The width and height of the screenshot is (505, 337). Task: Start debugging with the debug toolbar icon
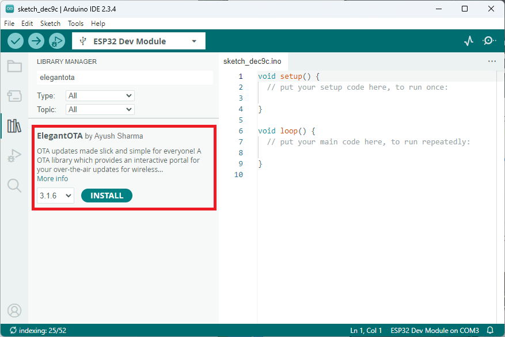tap(56, 41)
